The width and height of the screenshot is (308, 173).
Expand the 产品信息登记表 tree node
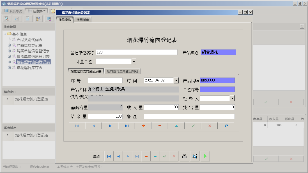[9, 45]
